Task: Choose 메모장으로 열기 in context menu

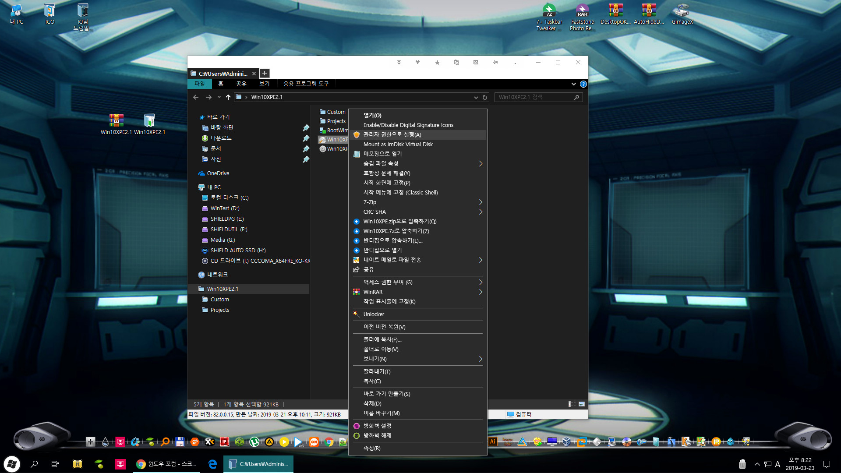Action: [x=417, y=154]
